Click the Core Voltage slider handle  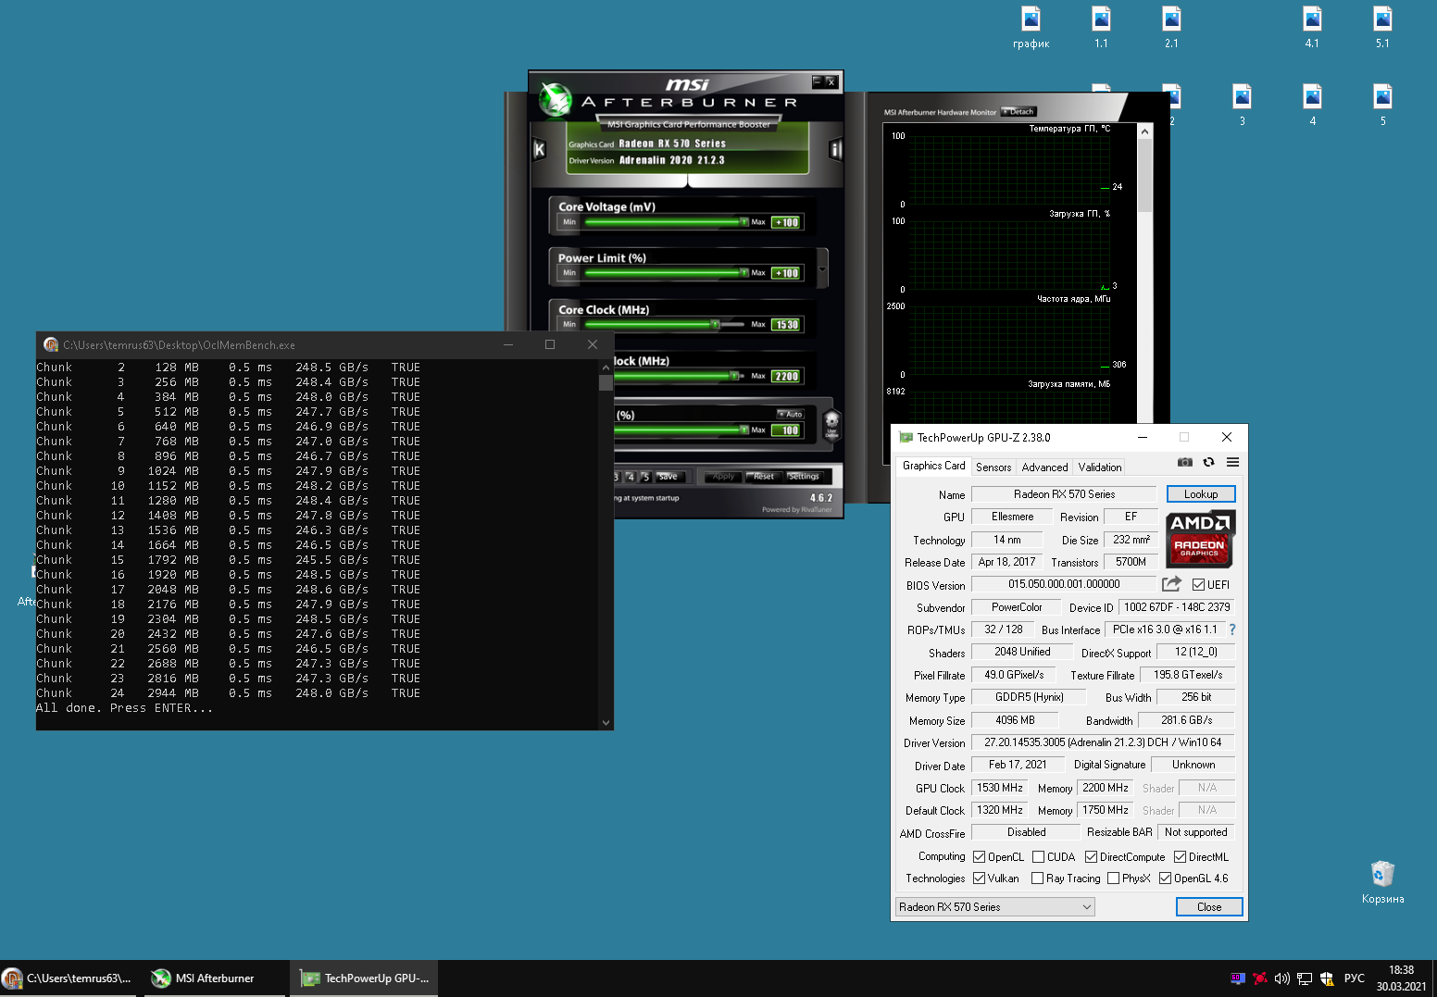744,222
